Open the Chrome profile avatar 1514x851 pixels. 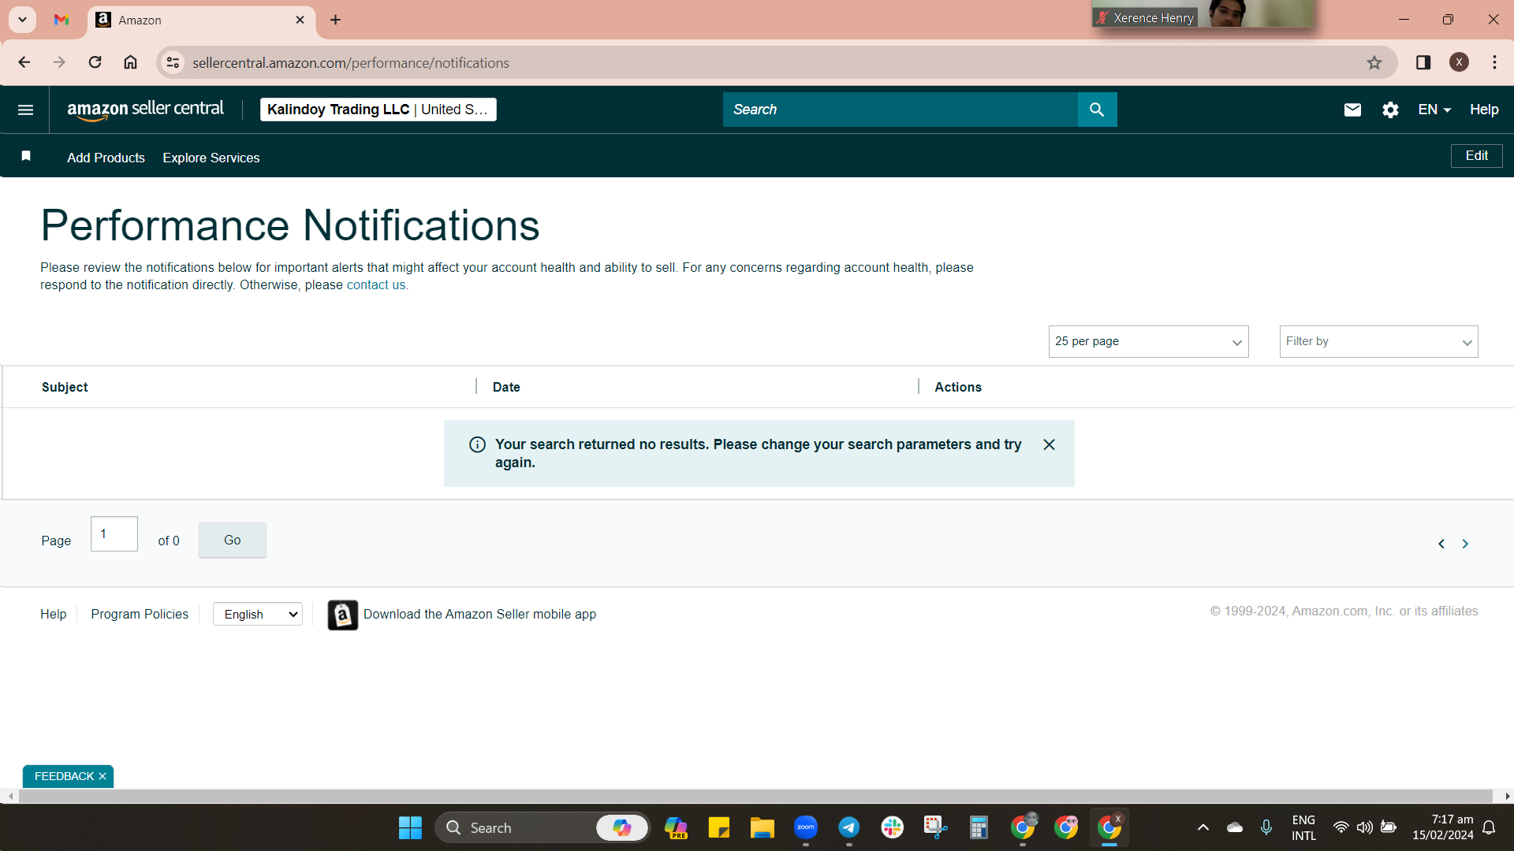point(1459,62)
